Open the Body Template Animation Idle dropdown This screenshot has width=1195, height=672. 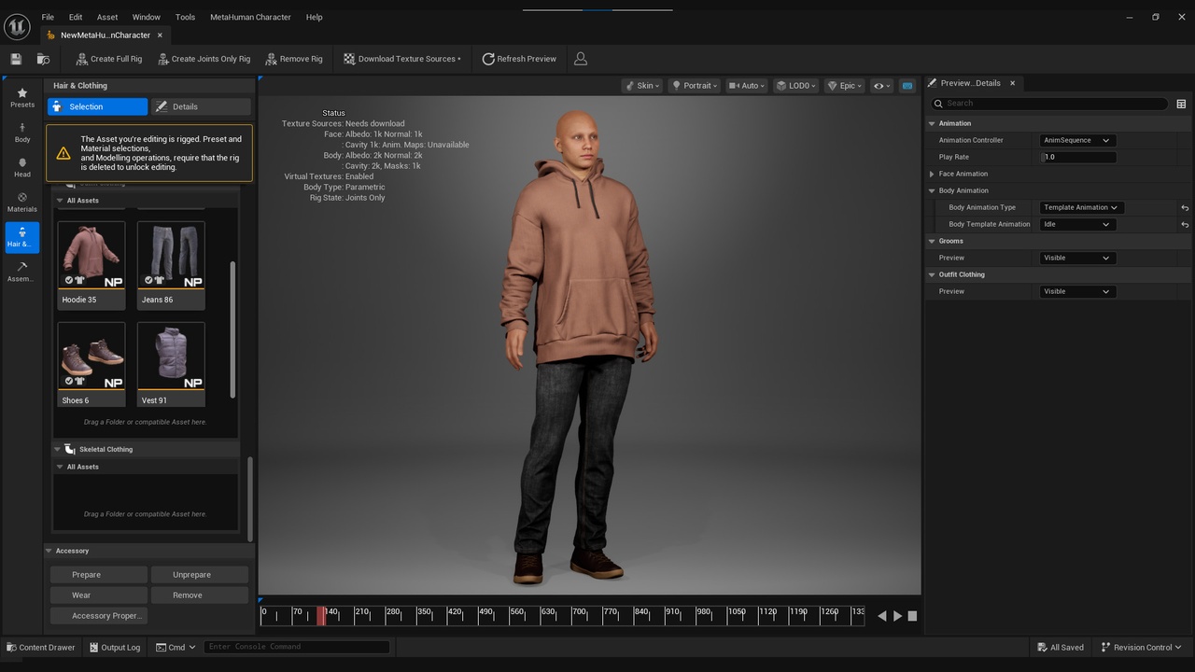pyautogui.click(x=1076, y=224)
